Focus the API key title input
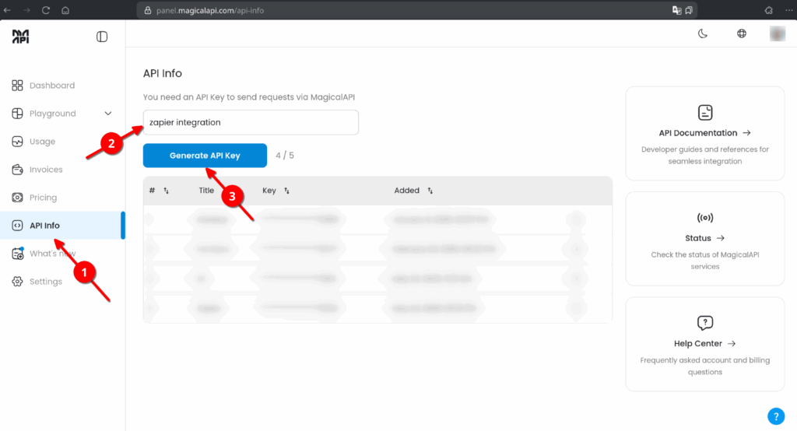 pyautogui.click(x=251, y=122)
